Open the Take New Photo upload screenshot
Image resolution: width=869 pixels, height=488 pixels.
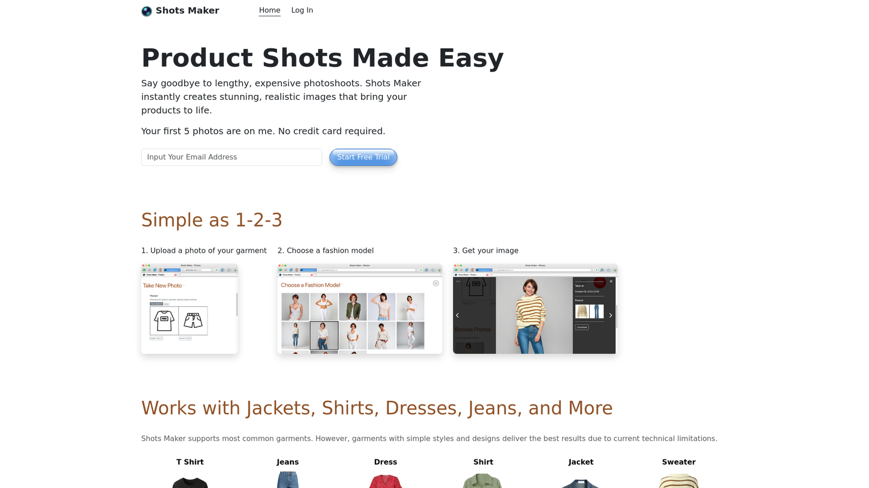[190, 309]
